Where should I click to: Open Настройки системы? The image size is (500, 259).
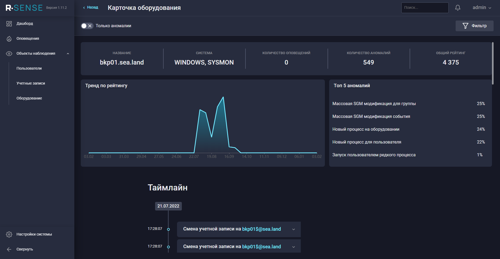point(34,234)
